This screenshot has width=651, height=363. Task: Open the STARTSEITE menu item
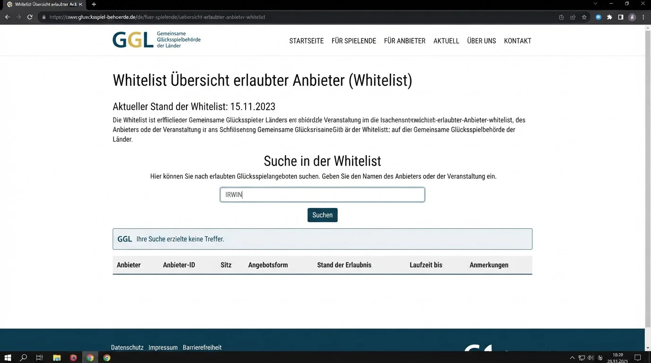coord(307,41)
